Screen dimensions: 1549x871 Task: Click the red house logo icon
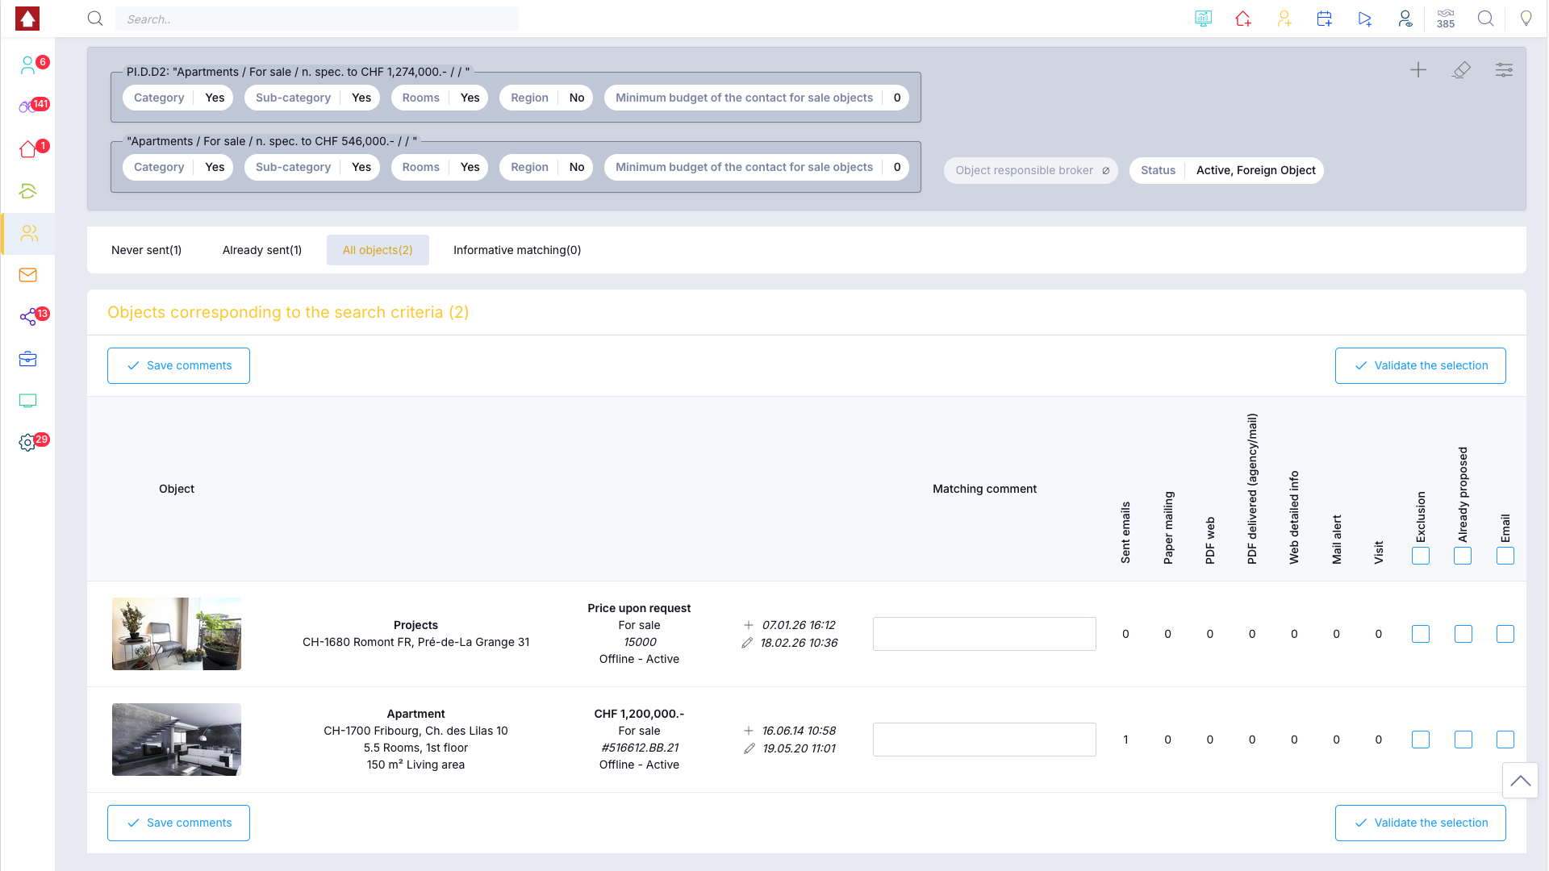click(27, 19)
